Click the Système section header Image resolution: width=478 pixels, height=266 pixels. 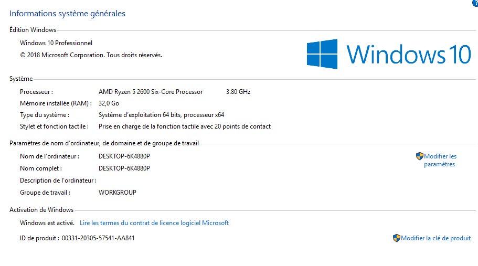click(x=21, y=79)
